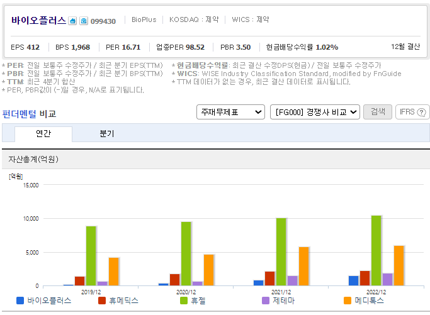Click the 2022/12 axis label

[x=376, y=292]
